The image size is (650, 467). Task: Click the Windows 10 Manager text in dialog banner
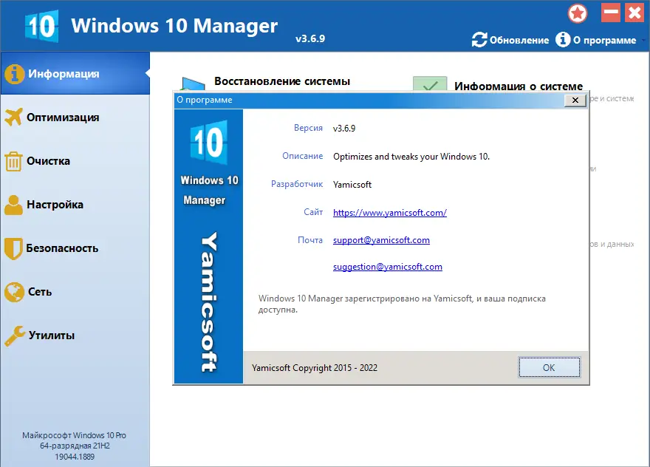(209, 191)
